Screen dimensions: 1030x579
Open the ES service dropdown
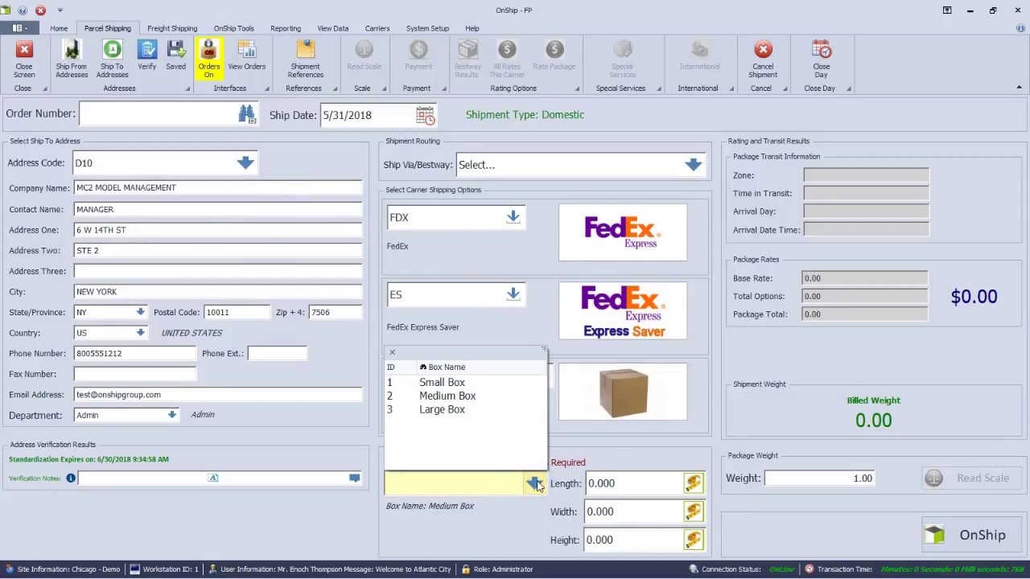(x=513, y=294)
